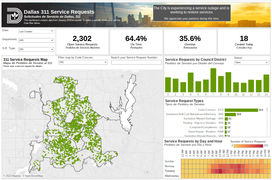Open the Filter map by Code Concern dropdown

coord(83,62)
